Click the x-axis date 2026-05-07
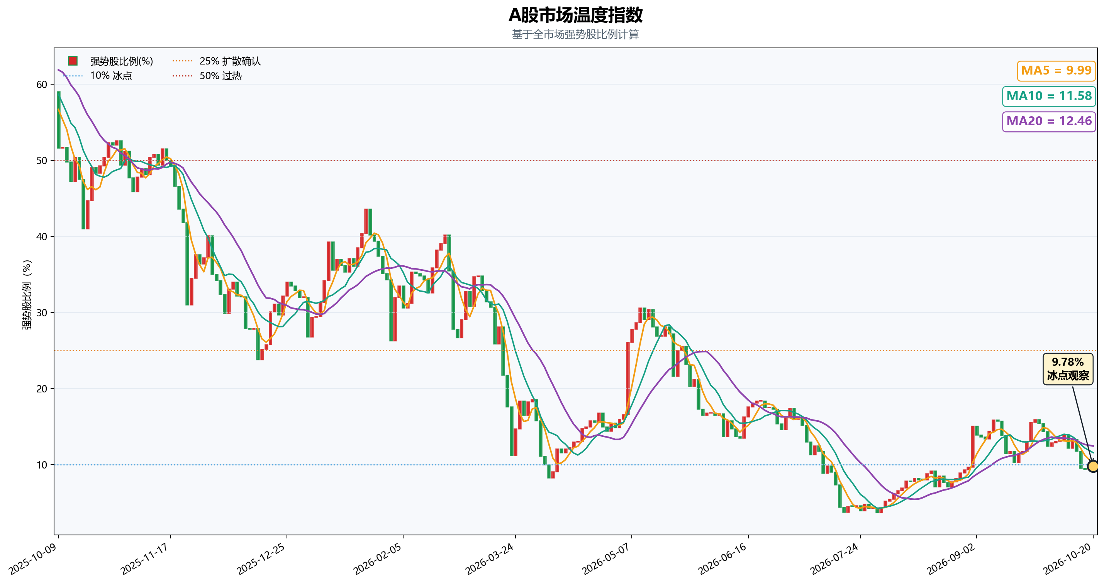The image size is (1104, 584). click(x=606, y=559)
